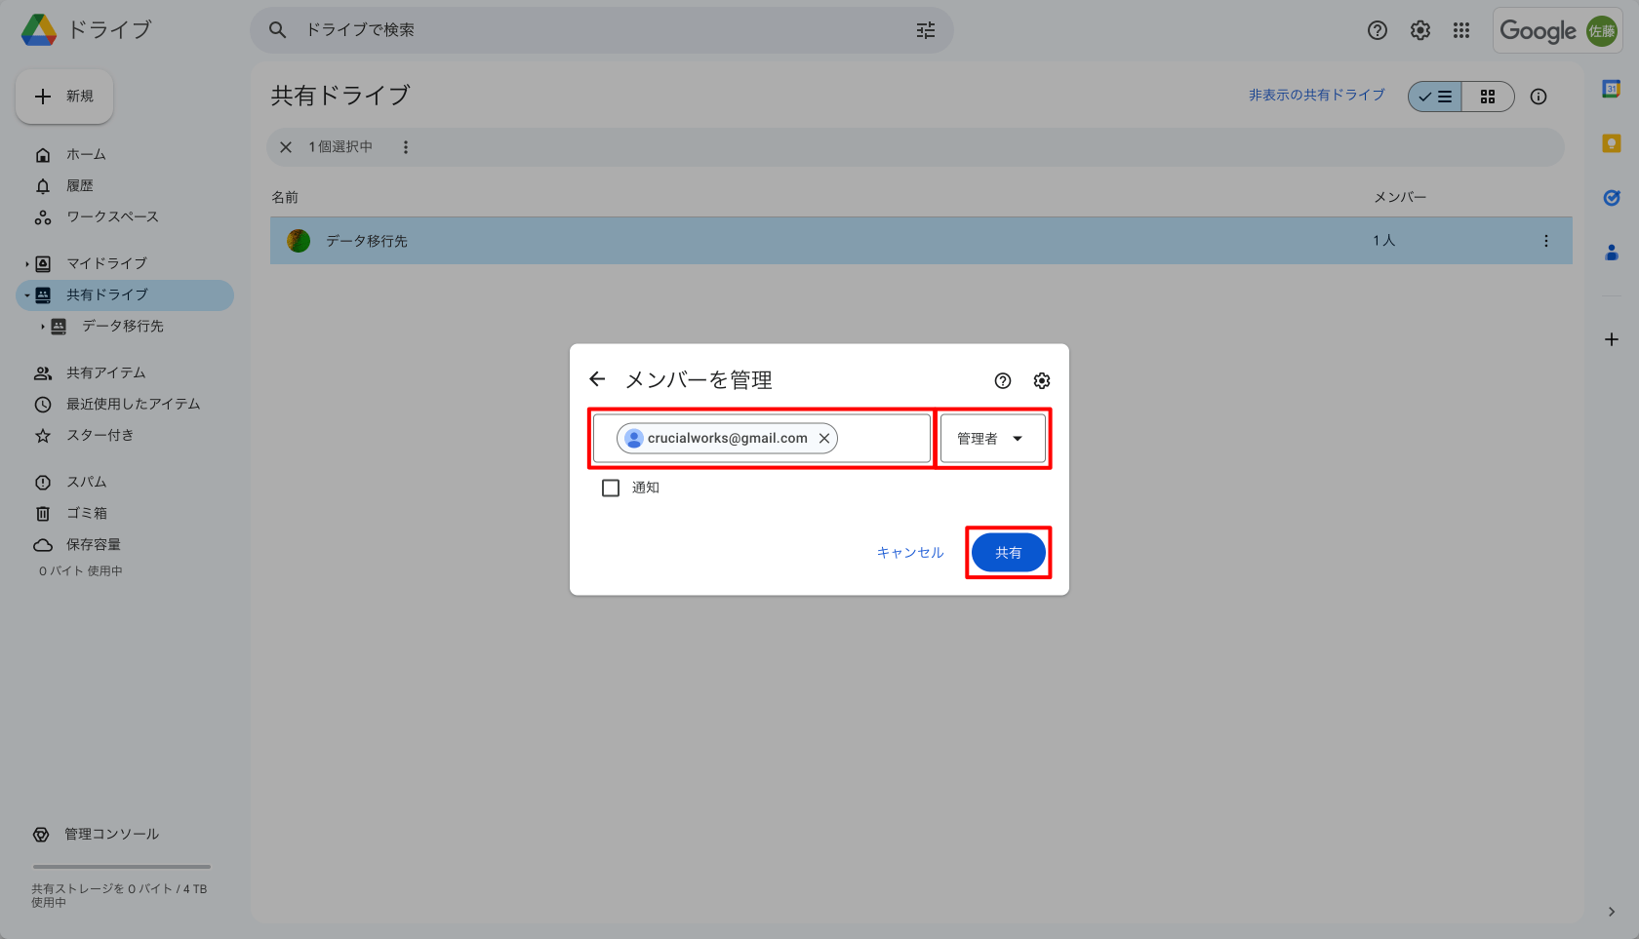1639x939 pixels.
Task: Click the 0 バイト 使用中 storage text
Action: pos(81,571)
